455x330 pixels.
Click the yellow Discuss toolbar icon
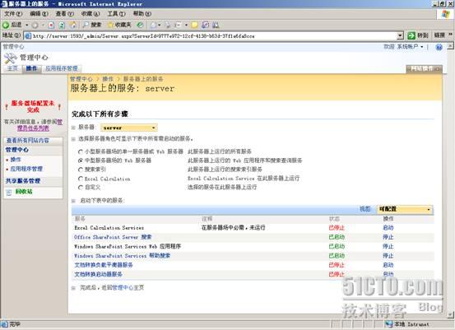click(x=194, y=26)
